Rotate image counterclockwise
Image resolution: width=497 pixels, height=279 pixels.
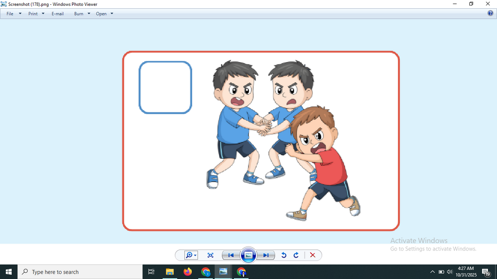click(x=283, y=255)
